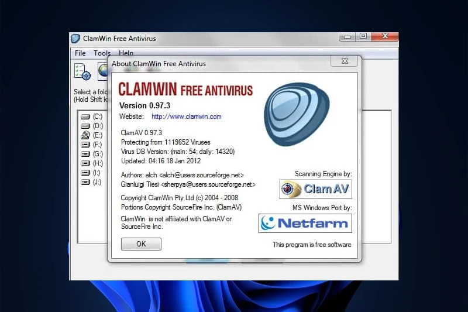Select the (C:) drive
Screen dimensions: 468x312
click(92, 116)
